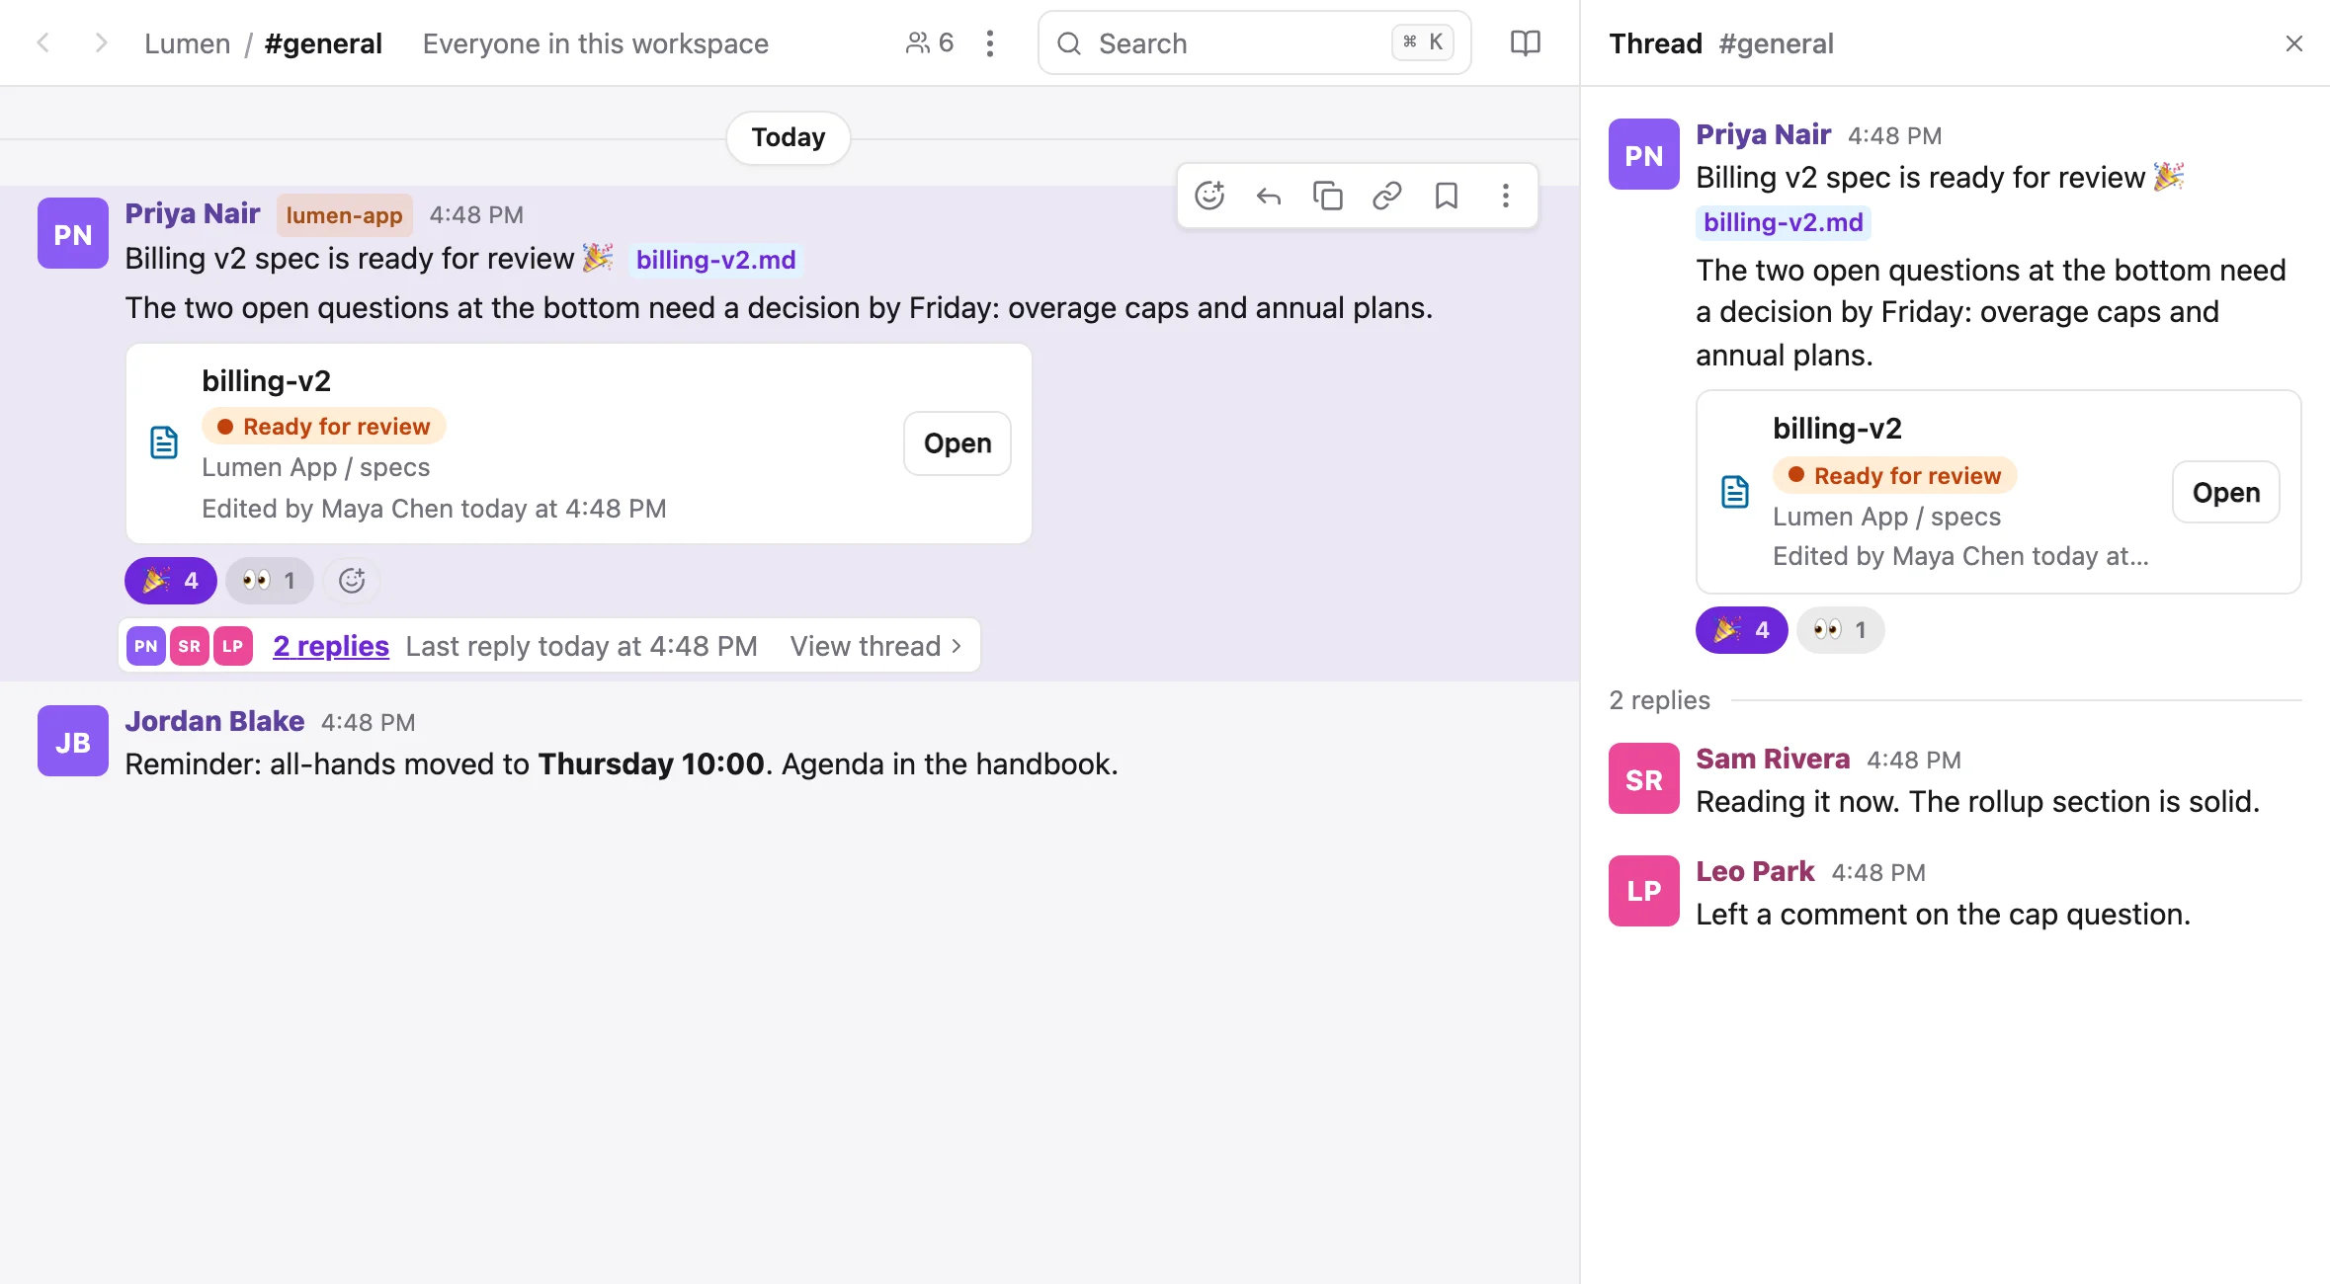Go forward with the right arrow
Image resolution: width=2330 pixels, height=1284 pixels.
[x=100, y=43]
